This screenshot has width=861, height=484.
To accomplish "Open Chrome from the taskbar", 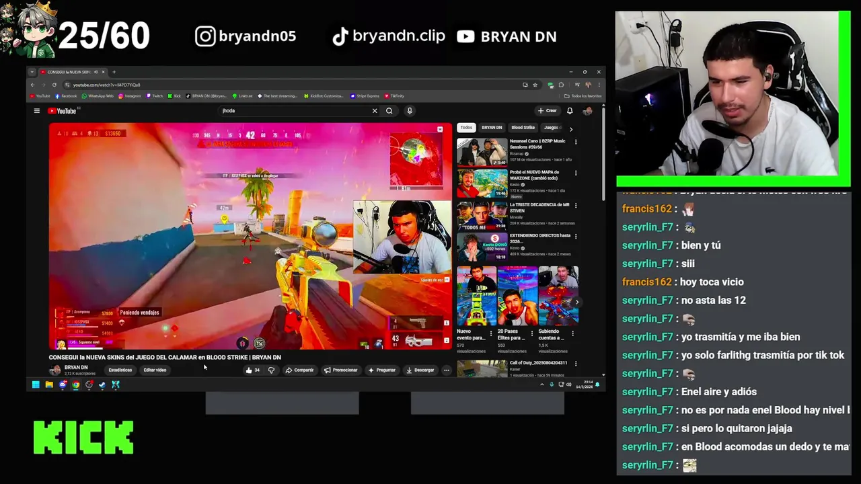I will (75, 385).
